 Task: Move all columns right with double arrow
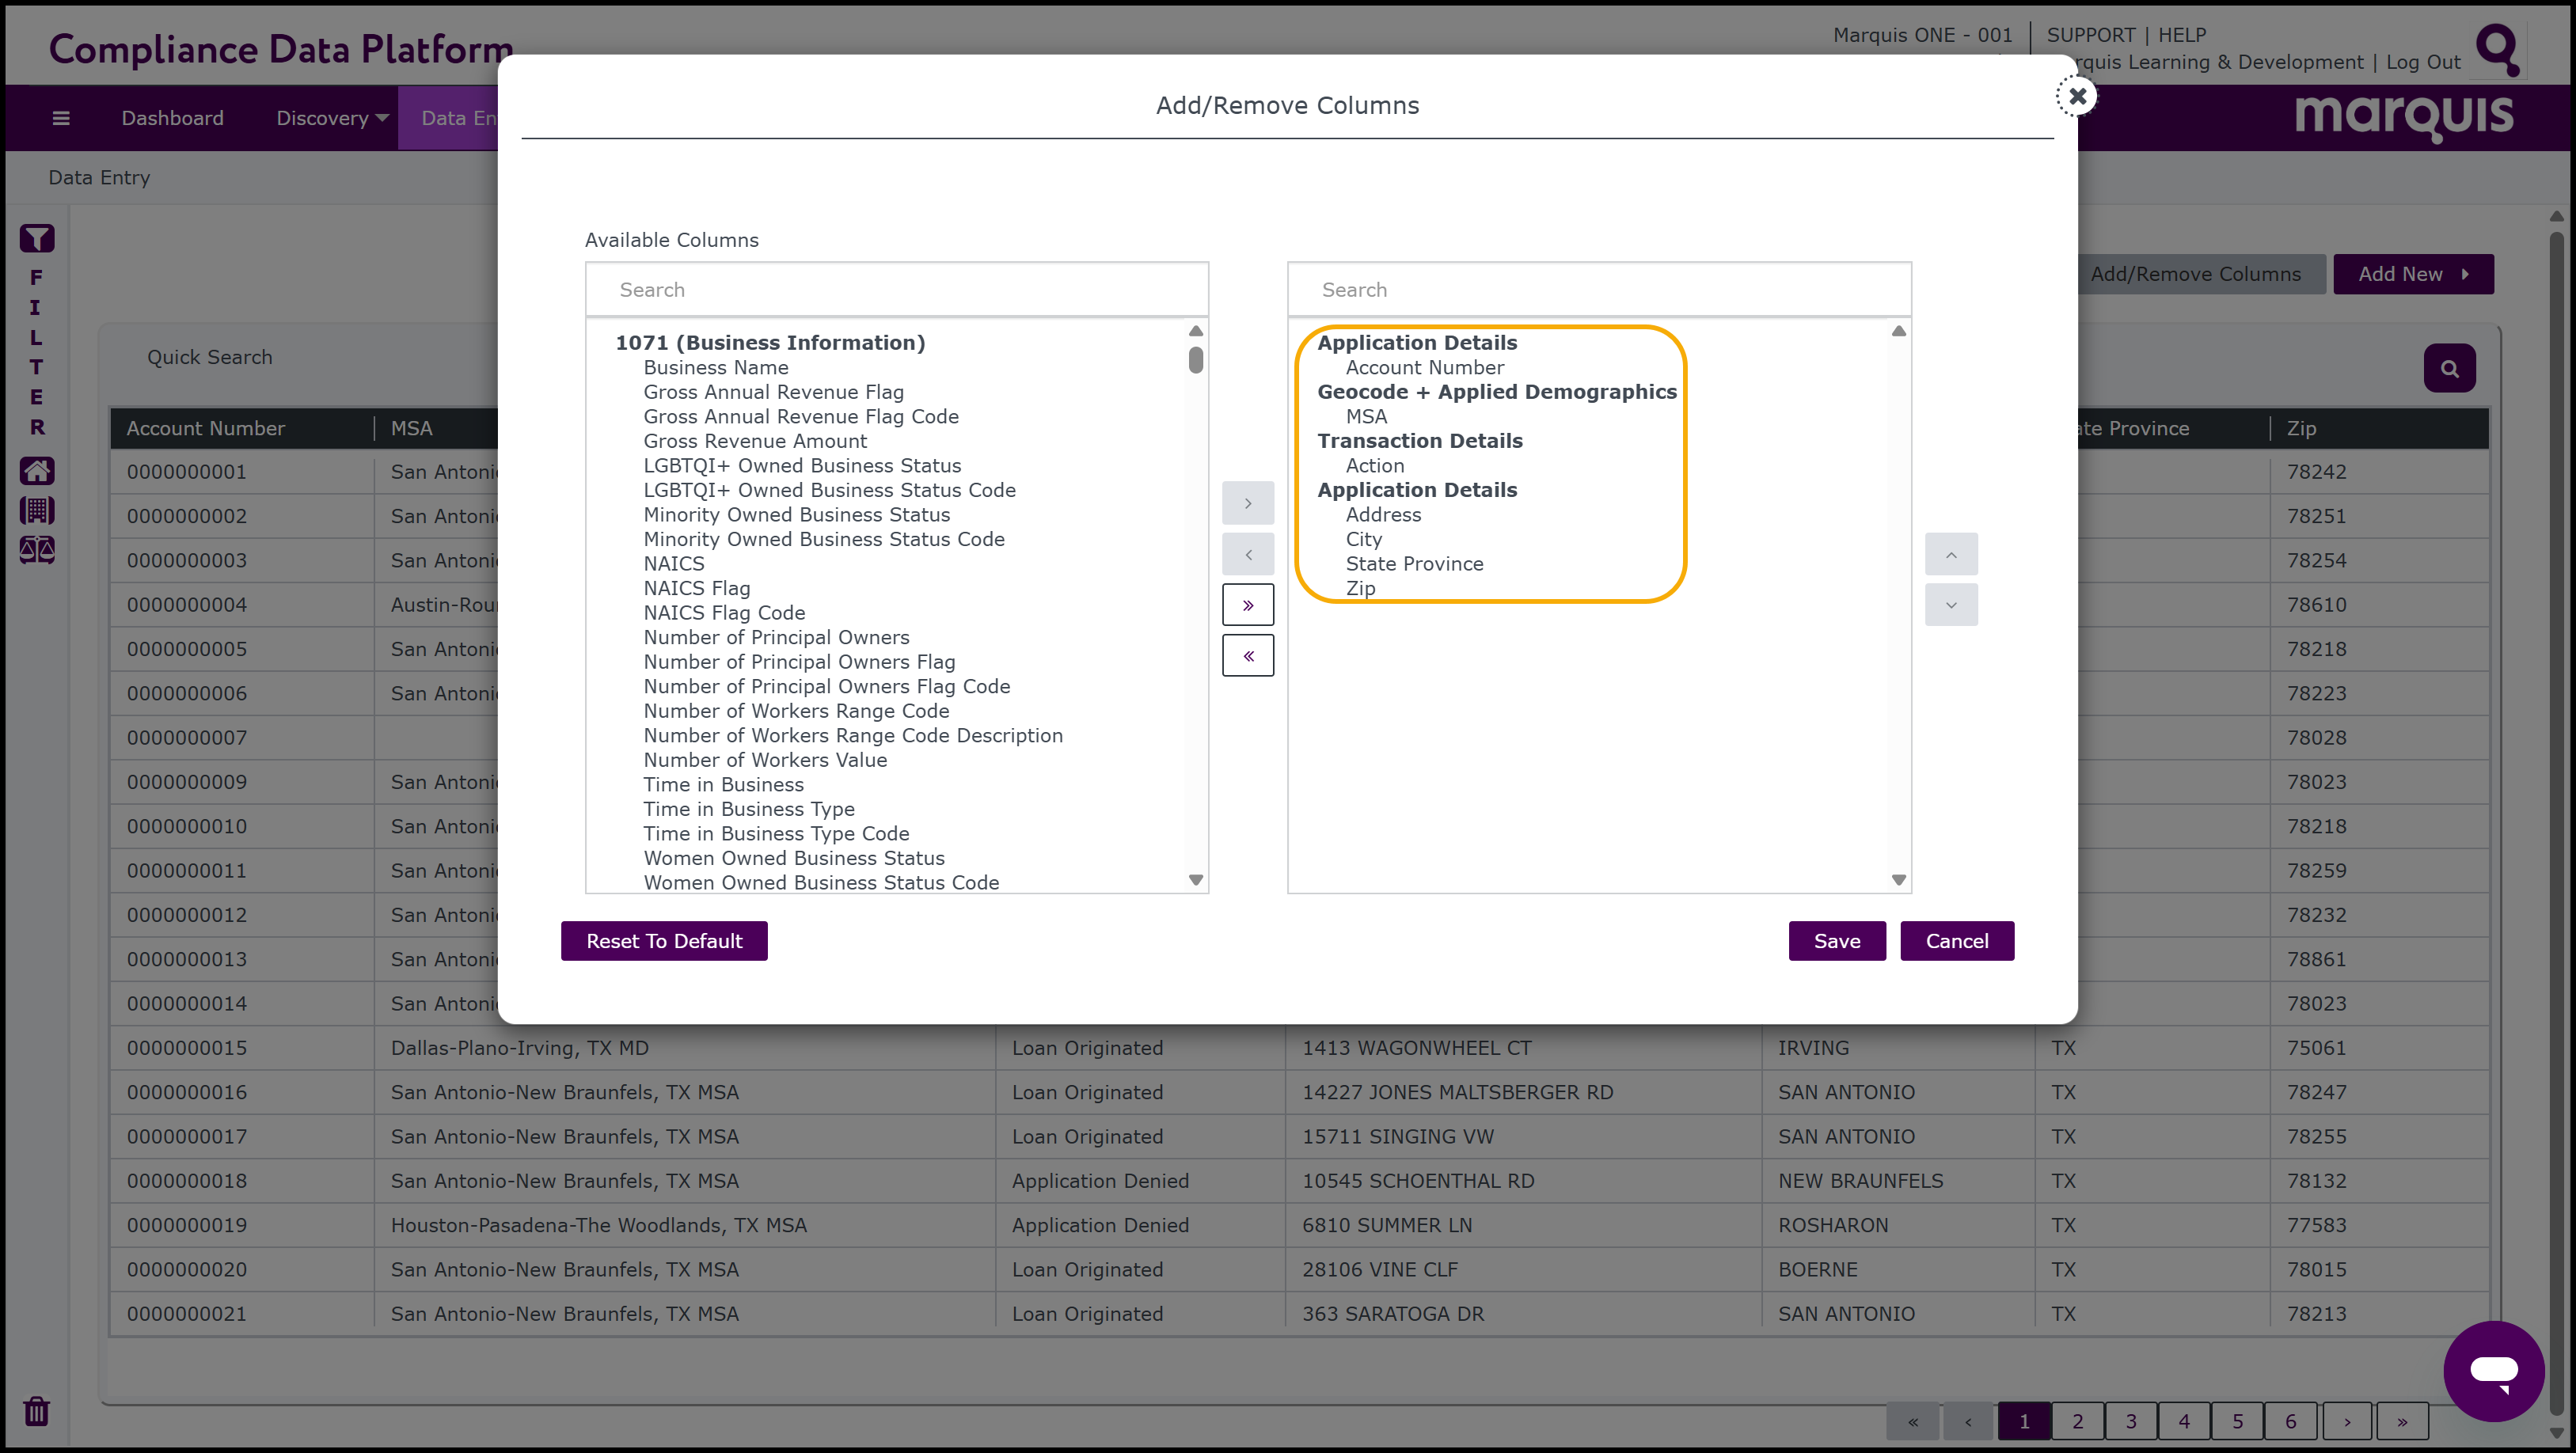[x=1248, y=605]
